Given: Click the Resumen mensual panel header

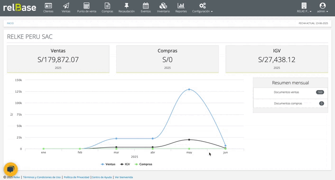Looking at the screenshot, I should pyautogui.click(x=290, y=83).
